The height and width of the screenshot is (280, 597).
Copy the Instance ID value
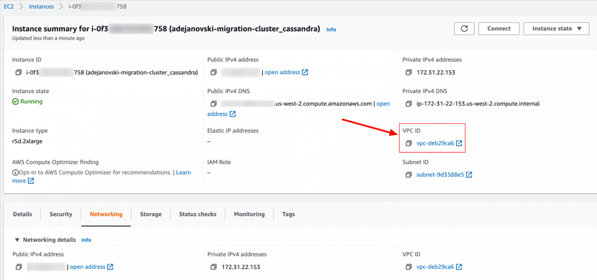pyautogui.click(x=18, y=73)
